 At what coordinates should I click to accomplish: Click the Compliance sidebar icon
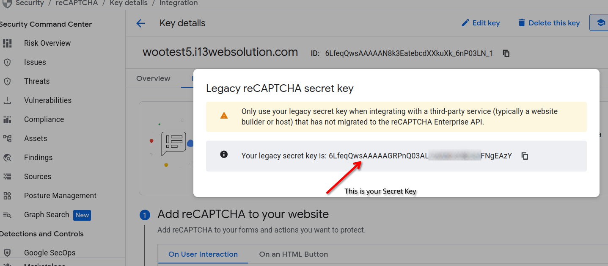click(7, 119)
